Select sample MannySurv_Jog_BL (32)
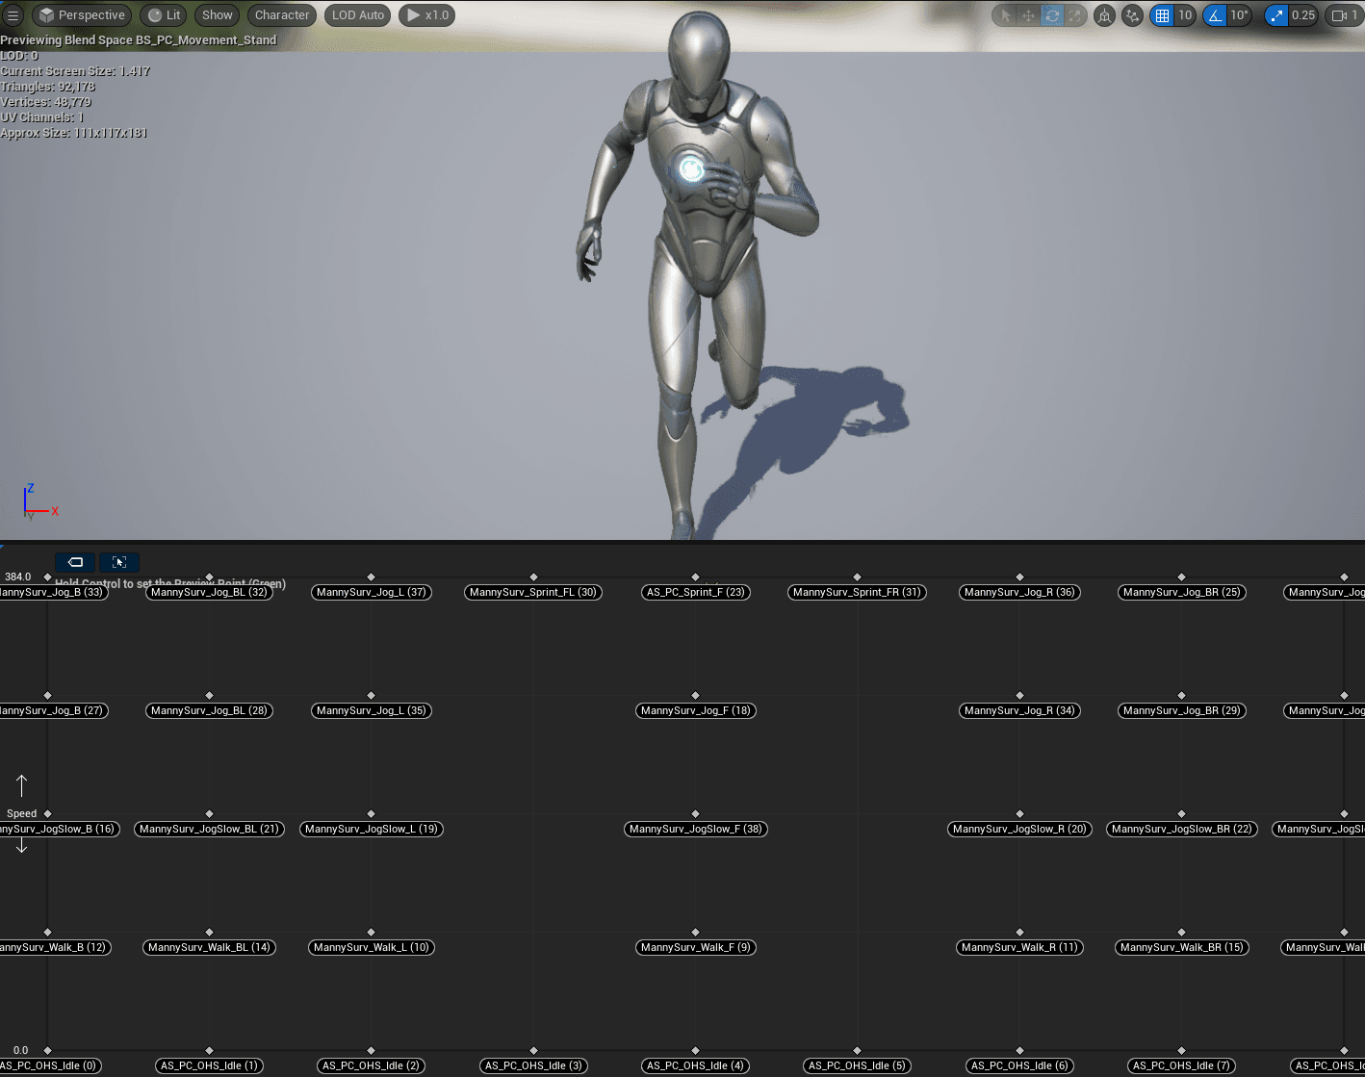 click(x=209, y=592)
